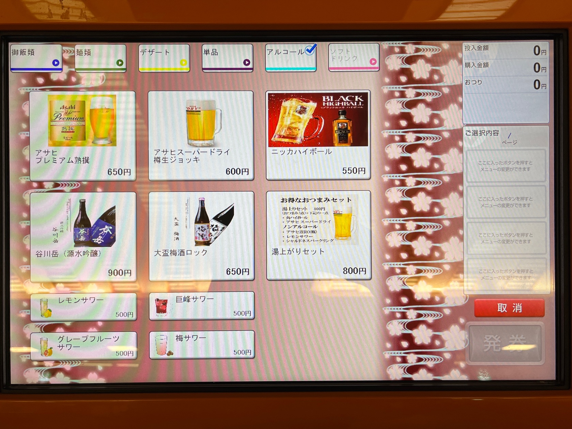
Task: Tap the grapefruit sour drink icon
Action: click(x=46, y=346)
